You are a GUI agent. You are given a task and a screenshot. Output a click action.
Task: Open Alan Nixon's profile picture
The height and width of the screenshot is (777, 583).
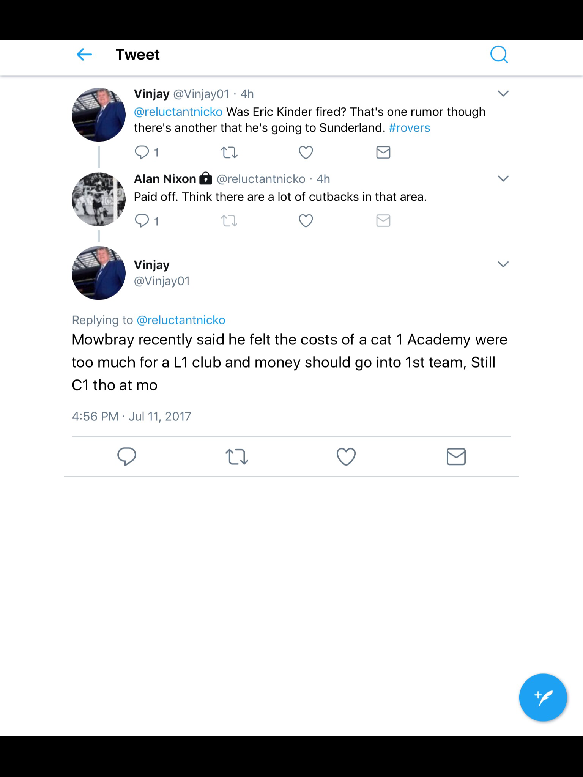(99, 199)
